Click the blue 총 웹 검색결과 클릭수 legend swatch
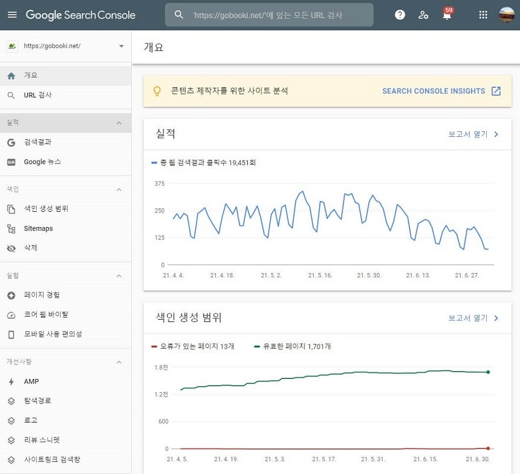 click(x=154, y=163)
